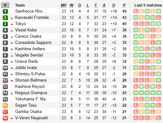This screenshot has height=123, width=163.
Task: Click Vissel Kobe's most recent draw icon
Action: pyautogui.click(x=159, y=30)
